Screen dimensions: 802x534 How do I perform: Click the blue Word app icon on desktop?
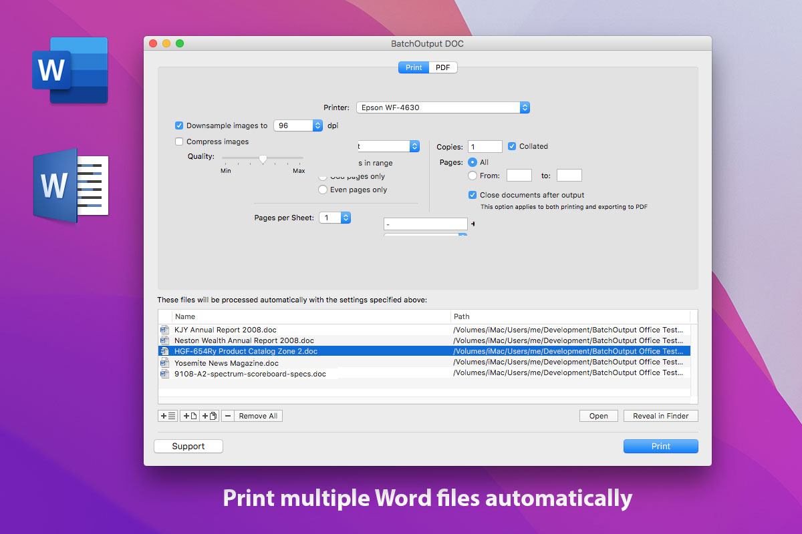[x=70, y=70]
